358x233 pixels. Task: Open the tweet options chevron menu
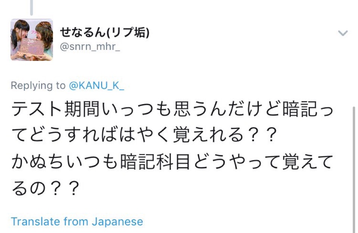pyautogui.click(x=342, y=33)
